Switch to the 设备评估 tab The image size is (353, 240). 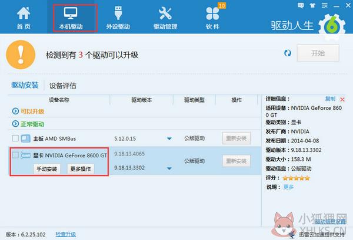(x=63, y=86)
